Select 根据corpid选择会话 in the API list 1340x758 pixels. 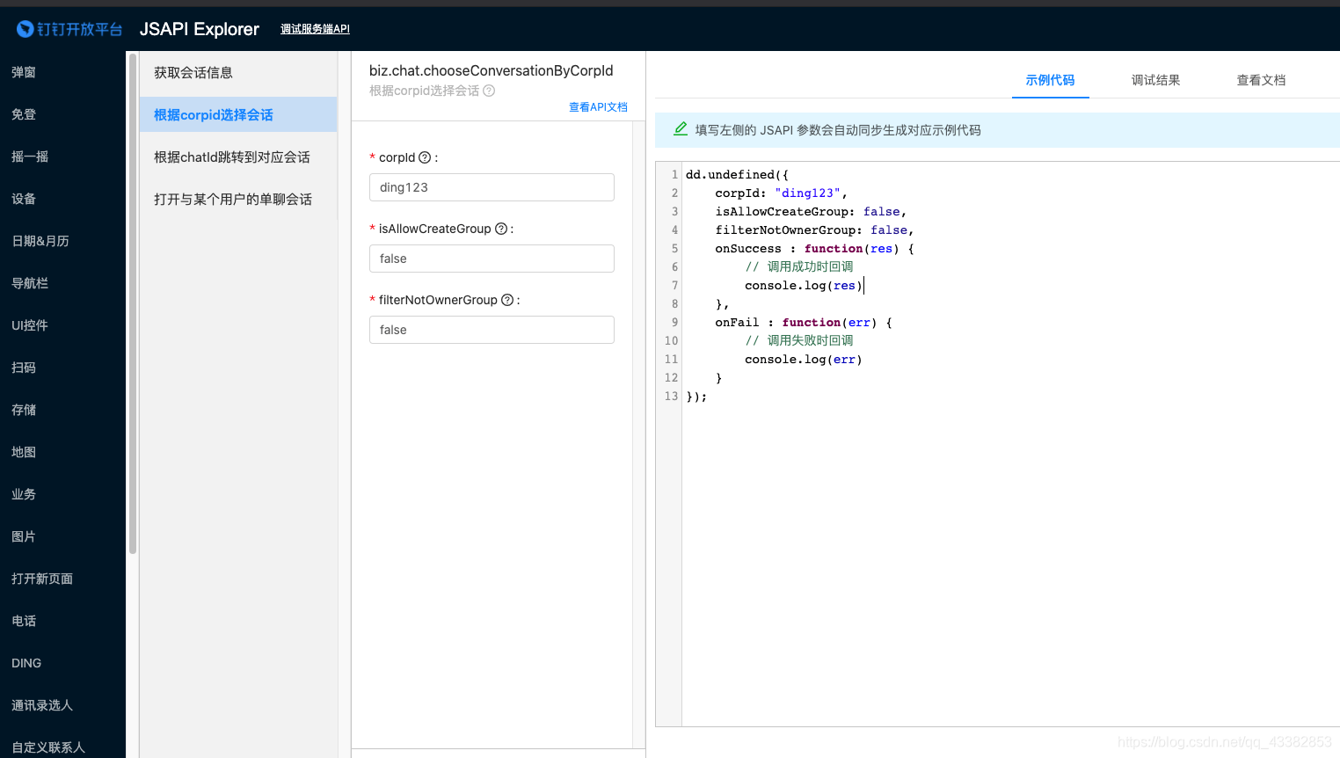tap(238, 114)
